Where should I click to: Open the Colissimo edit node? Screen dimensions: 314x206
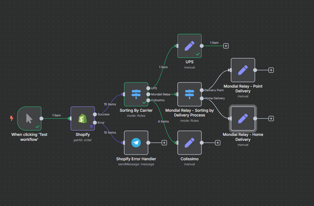(x=190, y=143)
